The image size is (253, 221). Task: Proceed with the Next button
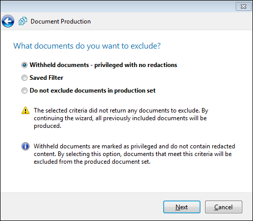click(x=182, y=207)
